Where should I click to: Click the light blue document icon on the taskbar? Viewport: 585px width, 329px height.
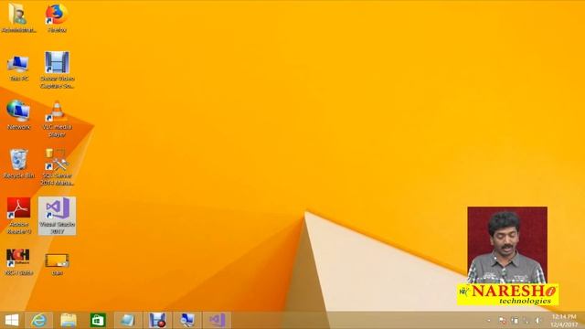click(128, 320)
